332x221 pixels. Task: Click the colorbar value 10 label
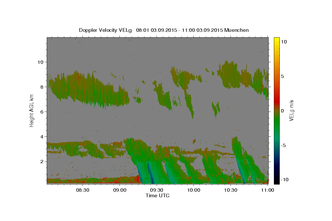(284, 41)
